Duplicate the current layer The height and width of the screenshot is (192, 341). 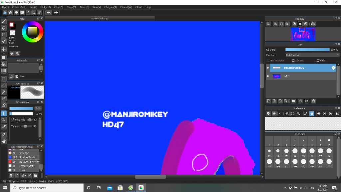point(300,101)
